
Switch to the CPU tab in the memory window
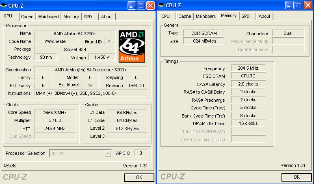(x=165, y=17)
